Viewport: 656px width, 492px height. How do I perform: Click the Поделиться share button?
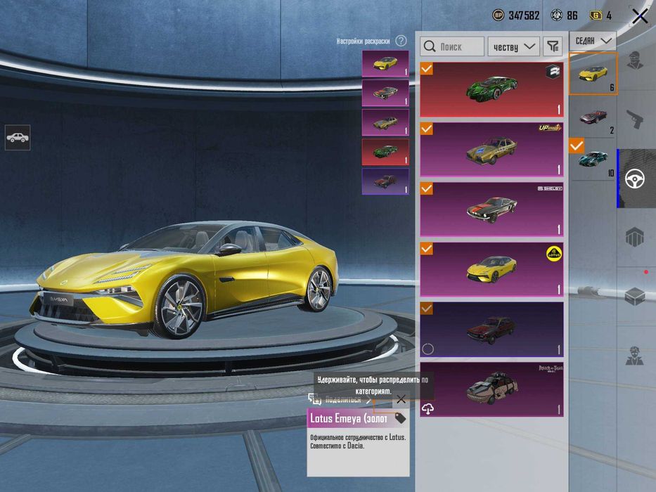tap(343, 399)
